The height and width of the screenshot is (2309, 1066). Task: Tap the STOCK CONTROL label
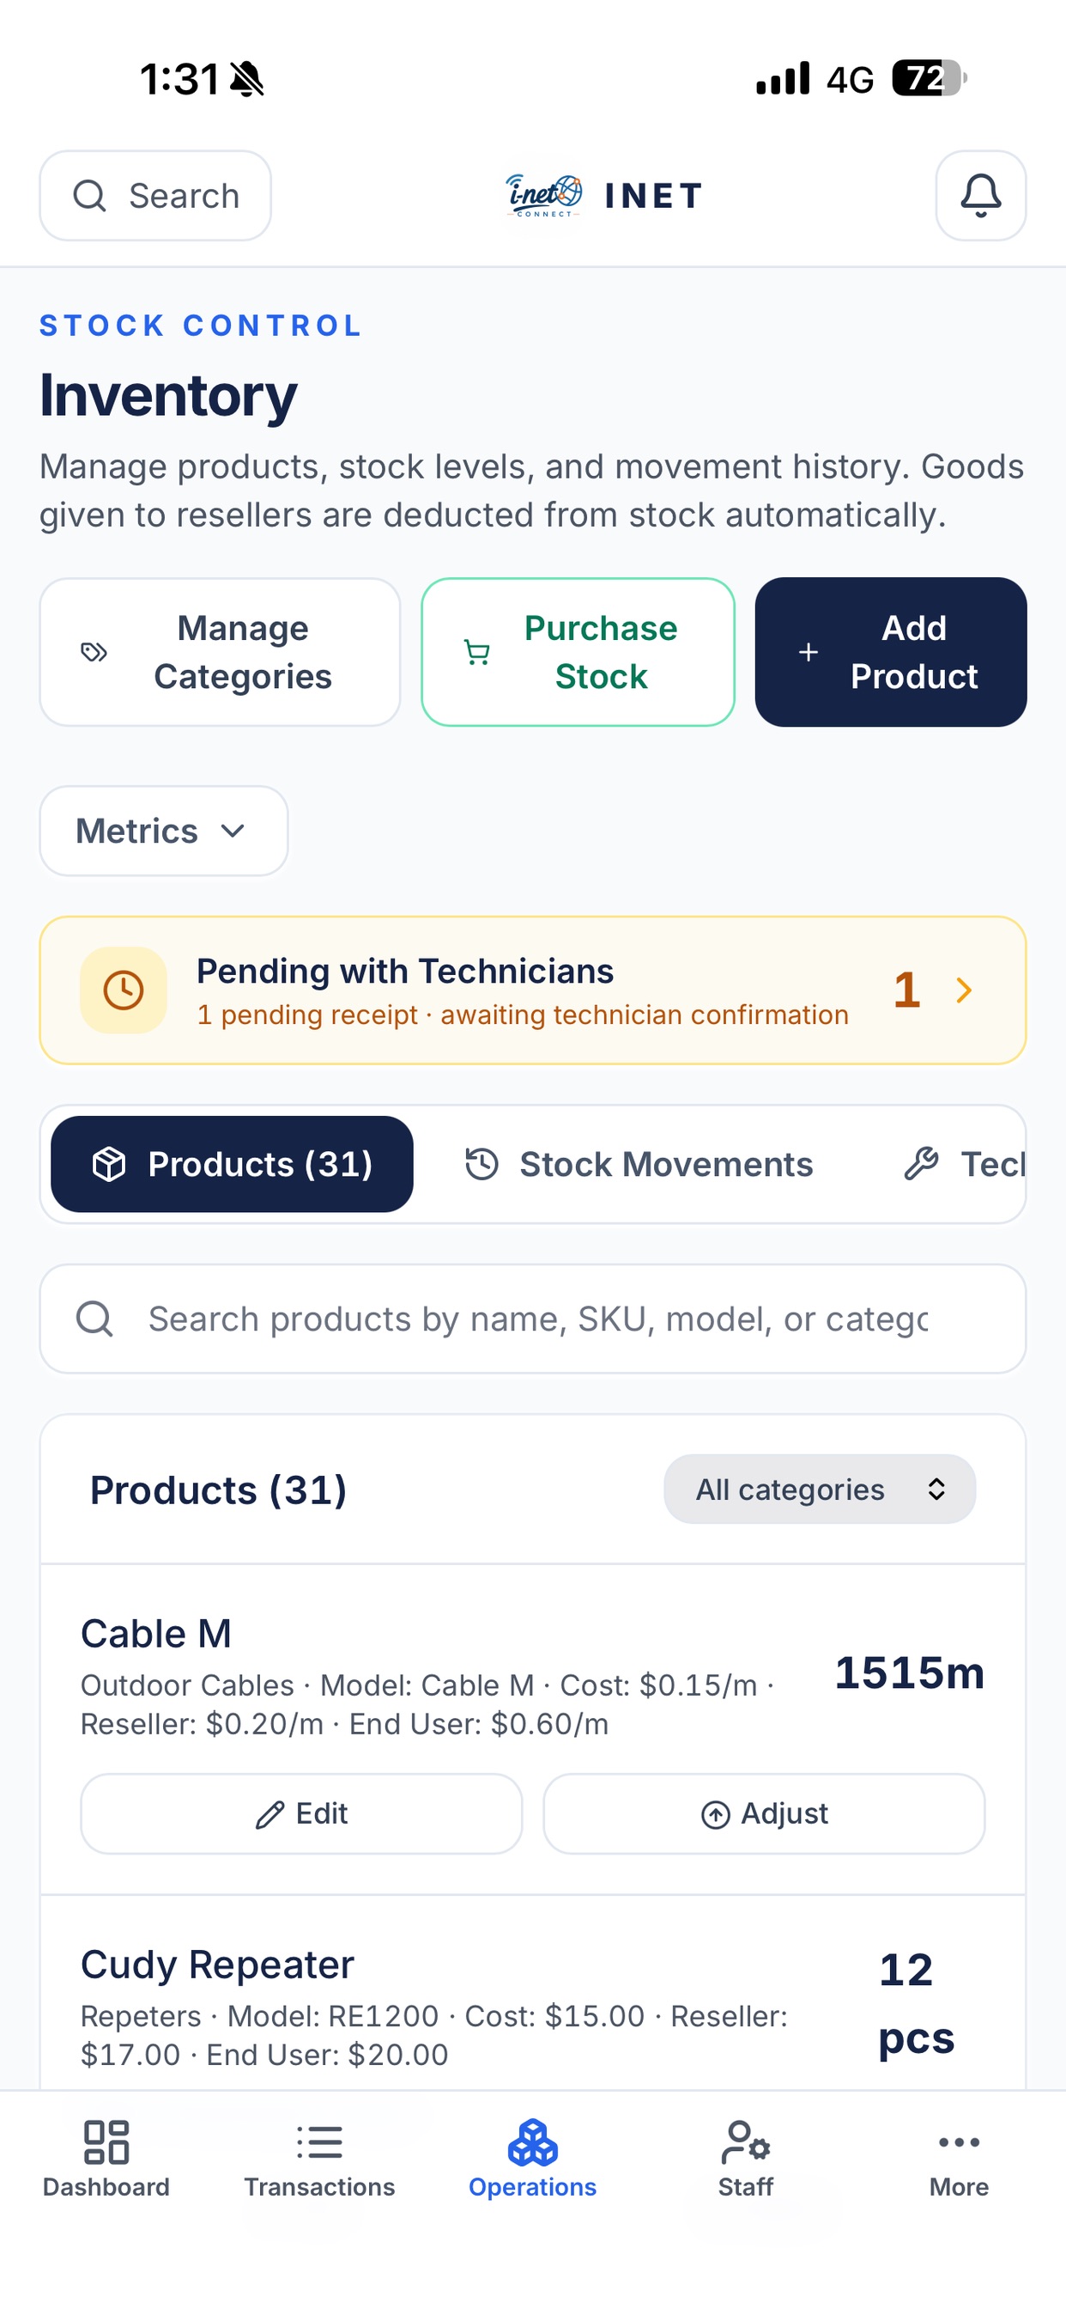[x=201, y=326]
